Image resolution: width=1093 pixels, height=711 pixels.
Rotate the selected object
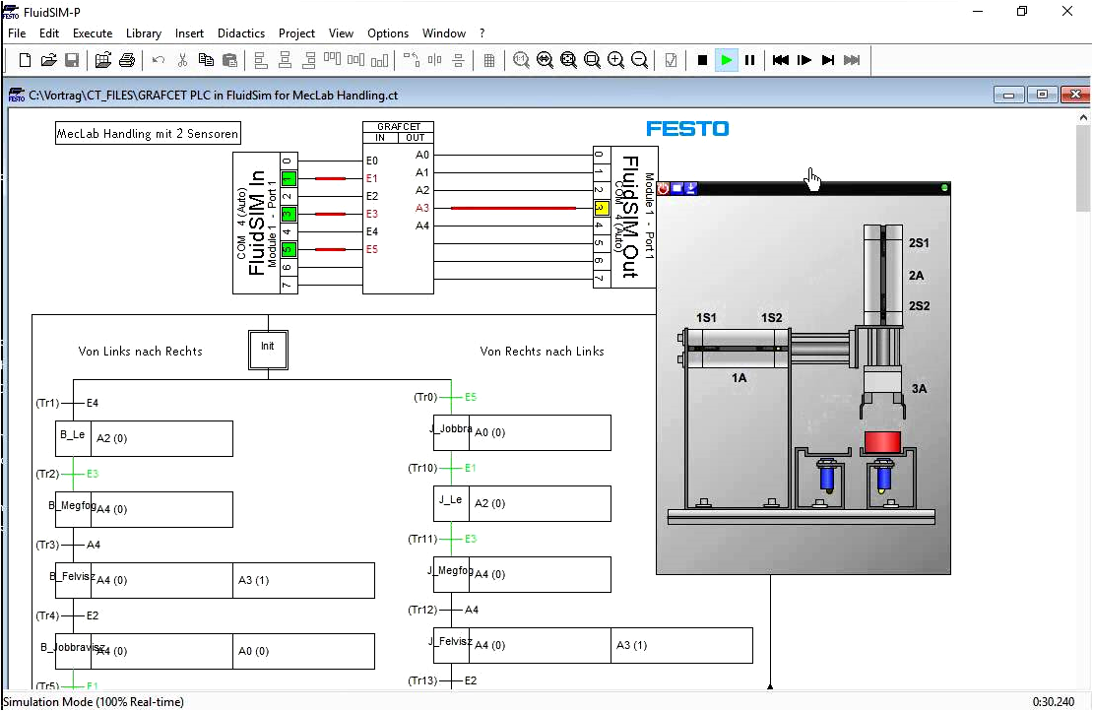(x=412, y=61)
